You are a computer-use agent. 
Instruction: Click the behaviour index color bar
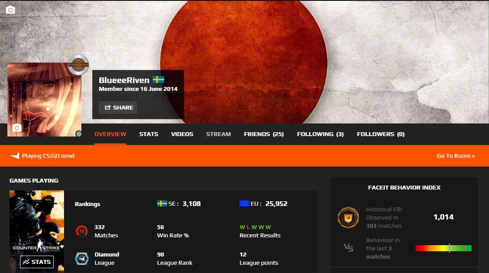[x=443, y=248]
